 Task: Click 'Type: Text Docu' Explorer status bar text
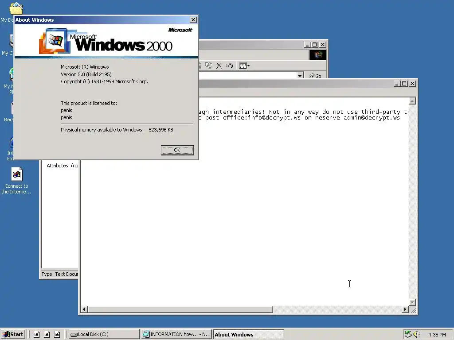coord(60,274)
